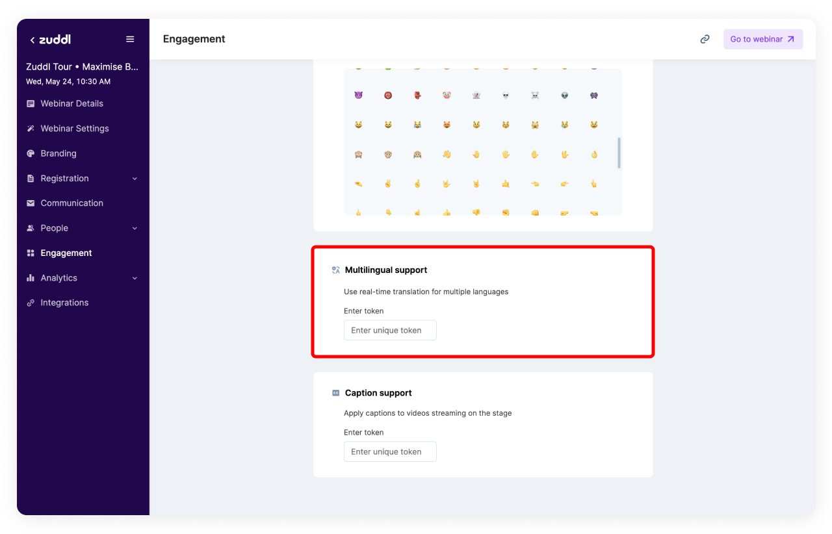Image resolution: width=832 pixels, height=534 pixels.
Task: Focus the Caption support token field
Action: (390, 451)
